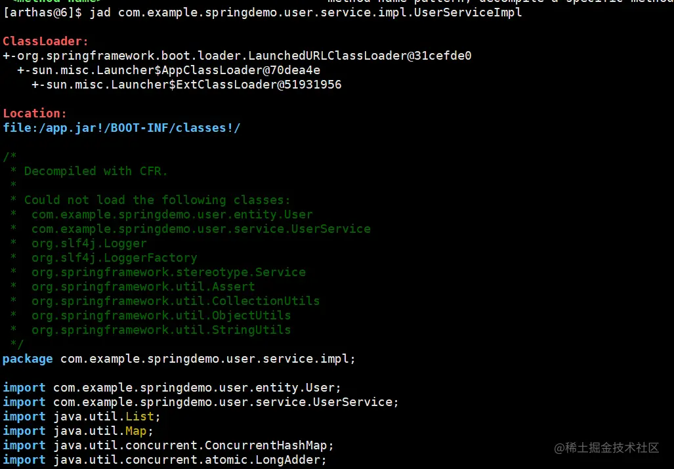Click the comment line user.service.UserService
Image resolution: width=674 pixels, height=469 pixels.
190,228
